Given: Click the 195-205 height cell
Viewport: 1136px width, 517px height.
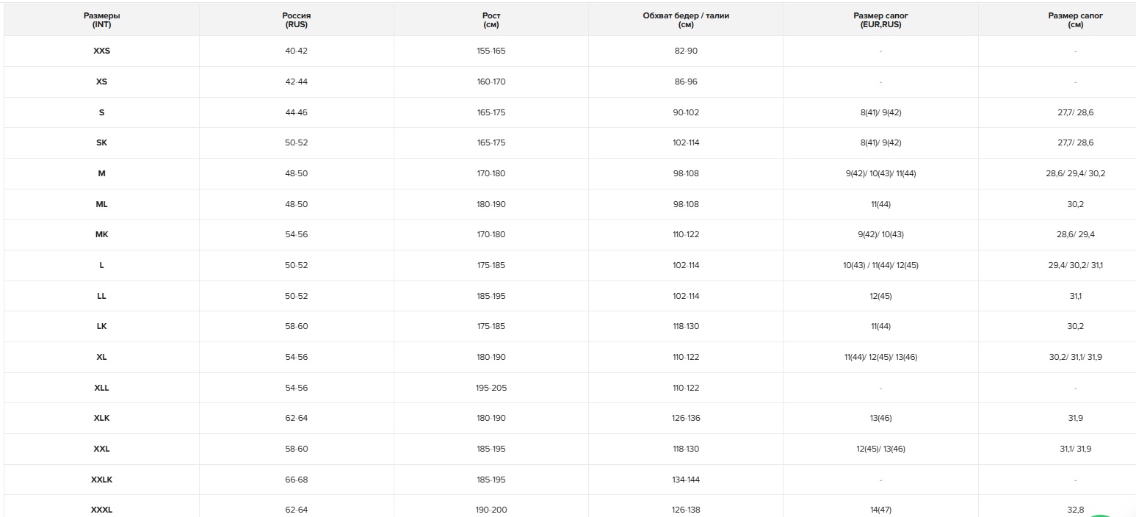Looking at the screenshot, I should [491, 388].
